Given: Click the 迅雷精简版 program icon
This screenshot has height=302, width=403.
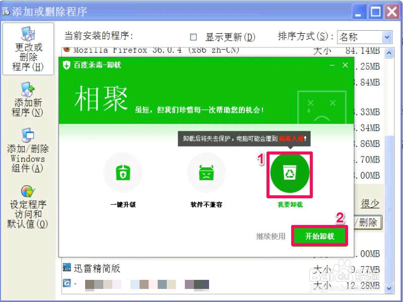Looking at the screenshot, I should pyautogui.click(x=67, y=267).
